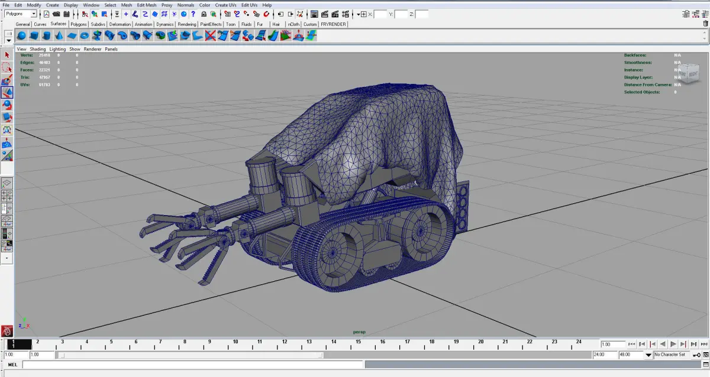Toggle the lock selection icon
The height and width of the screenshot is (377, 710).
(204, 14)
